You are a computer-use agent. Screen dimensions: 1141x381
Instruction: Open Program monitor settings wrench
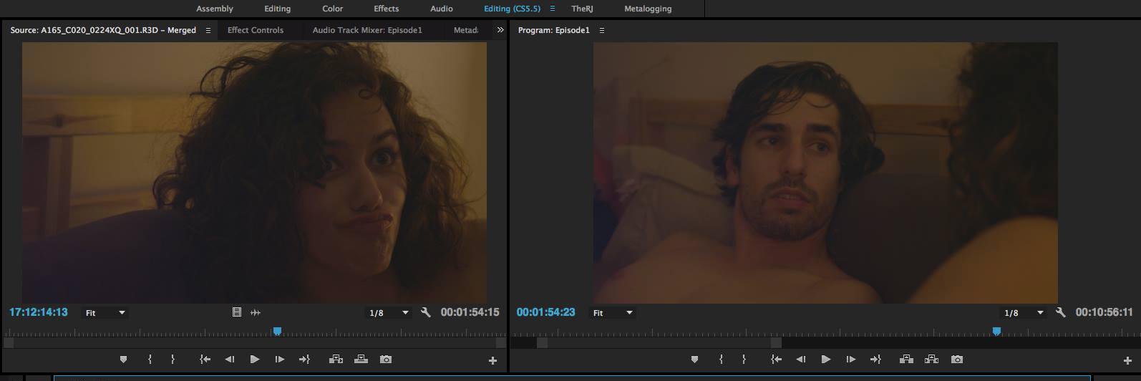pos(1061,312)
